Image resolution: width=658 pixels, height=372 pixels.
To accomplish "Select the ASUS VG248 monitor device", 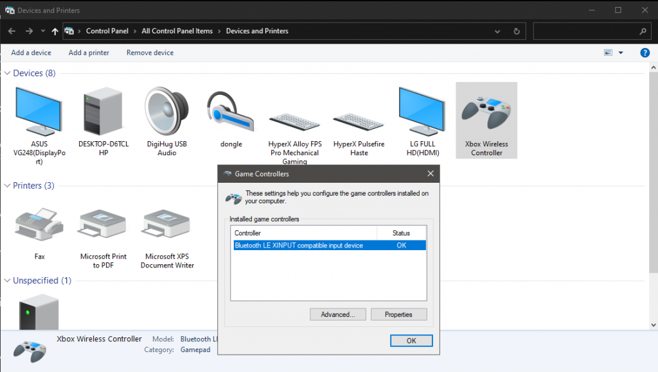I will (x=39, y=125).
